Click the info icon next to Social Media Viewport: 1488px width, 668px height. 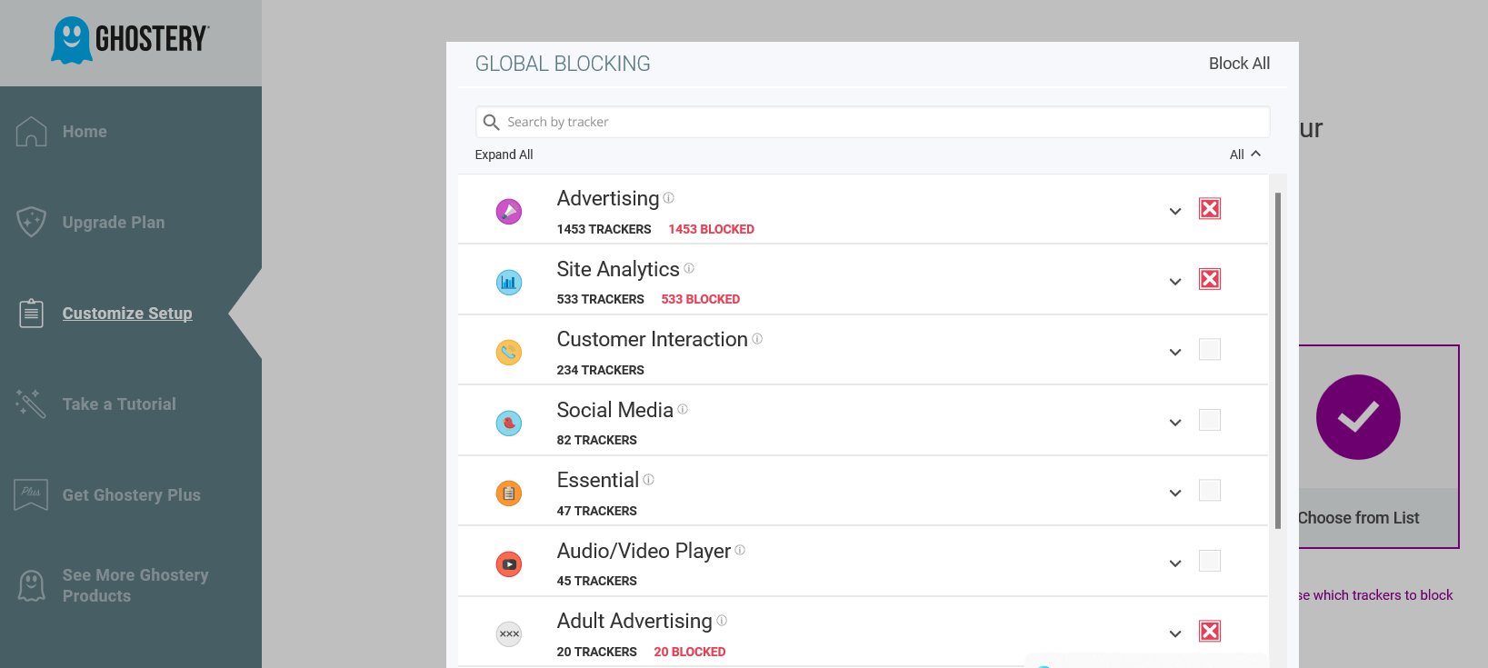(x=683, y=409)
